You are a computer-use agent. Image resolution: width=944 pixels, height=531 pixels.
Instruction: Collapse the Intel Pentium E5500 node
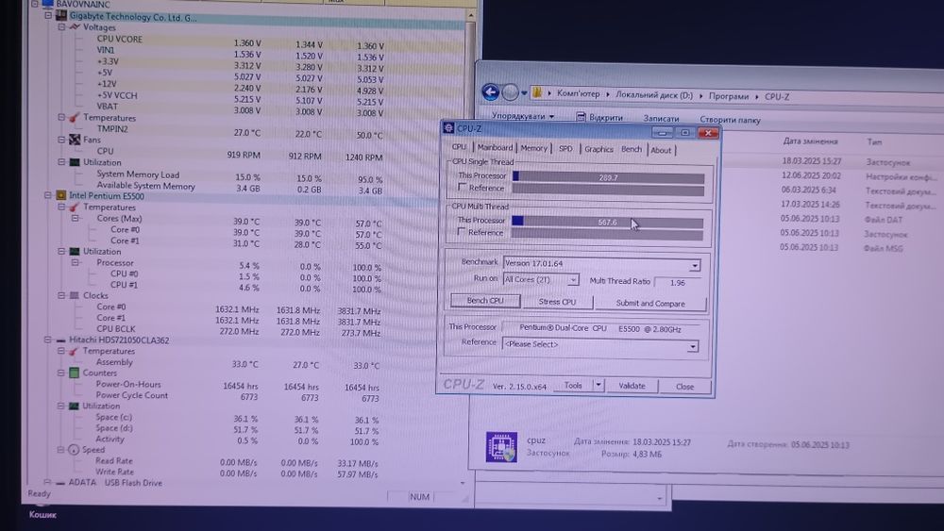(x=47, y=195)
